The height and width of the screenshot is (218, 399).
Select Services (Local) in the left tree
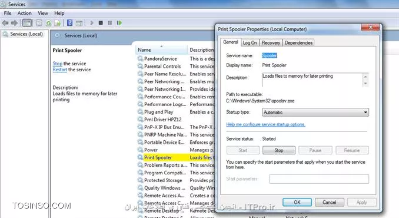[26, 34]
